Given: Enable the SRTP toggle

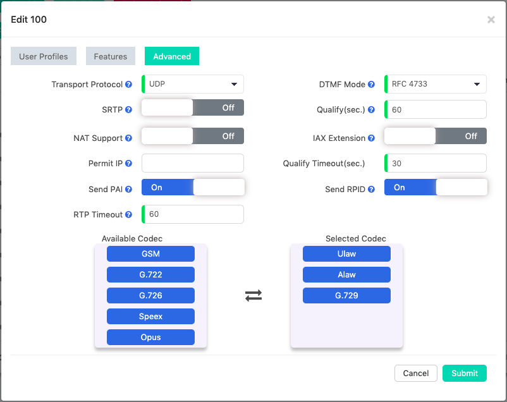Looking at the screenshot, I should [192, 108].
